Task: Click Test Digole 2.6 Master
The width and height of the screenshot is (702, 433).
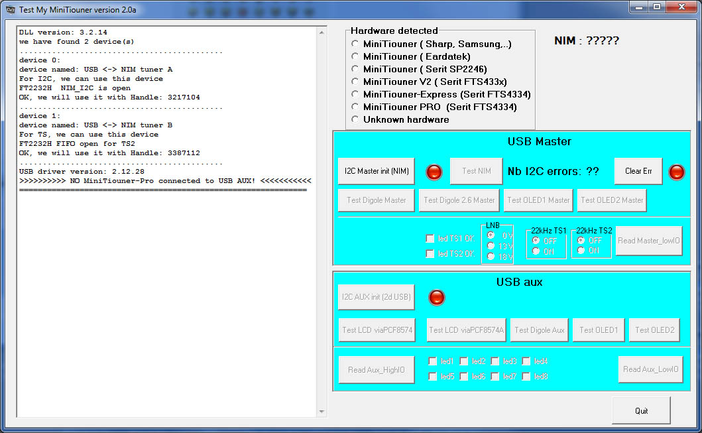Action: (459, 200)
